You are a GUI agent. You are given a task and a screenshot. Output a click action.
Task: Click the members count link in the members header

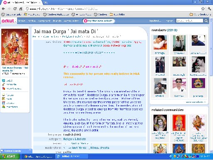click(172, 30)
